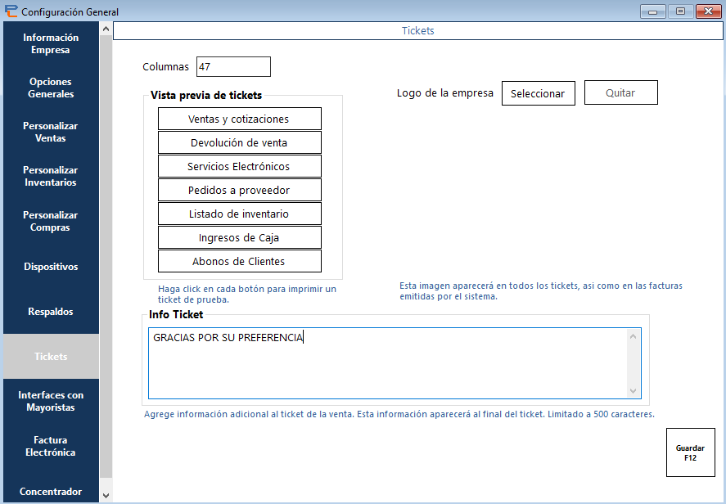Click Seleccionar to choose company logo
Viewport: 726px width, 504px height.
[538, 93]
